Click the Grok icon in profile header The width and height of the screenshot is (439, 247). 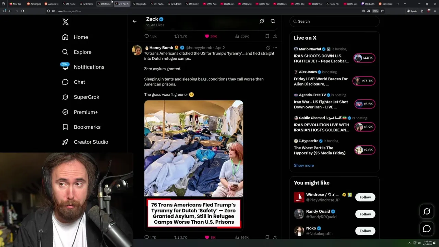[262, 21]
